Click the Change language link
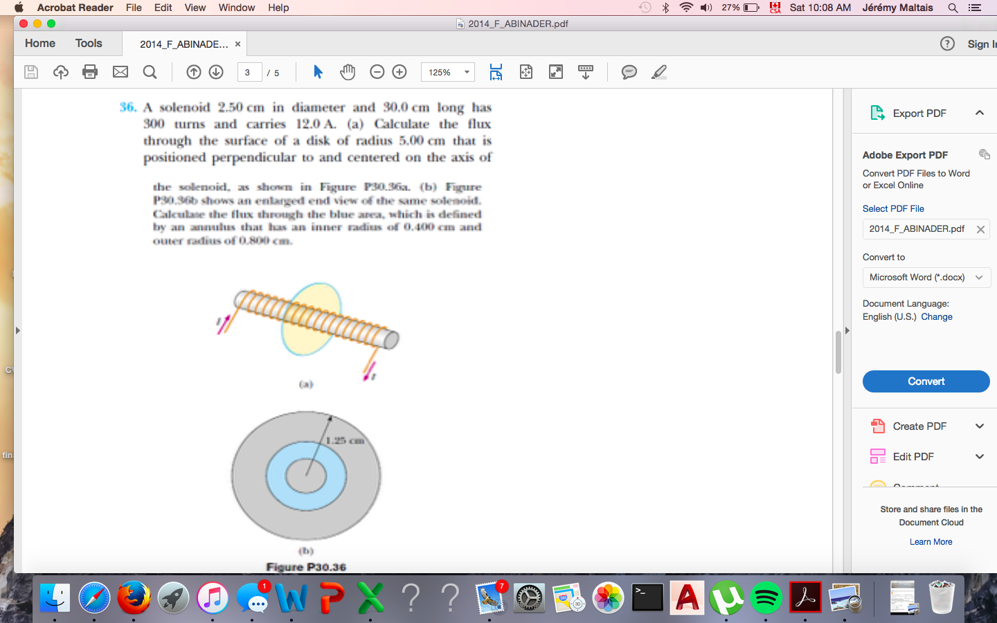 (936, 317)
